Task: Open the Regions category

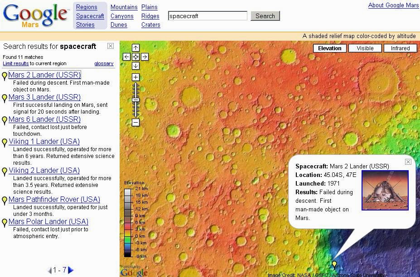Action: pos(87,7)
